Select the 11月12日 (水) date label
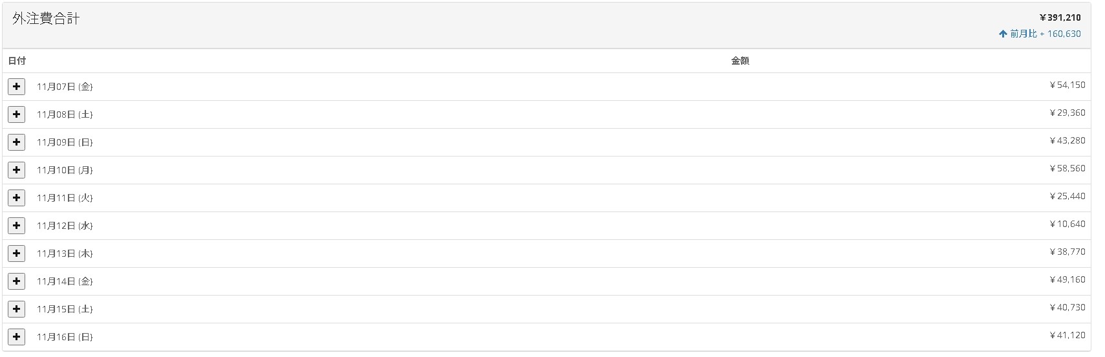 [65, 226]
